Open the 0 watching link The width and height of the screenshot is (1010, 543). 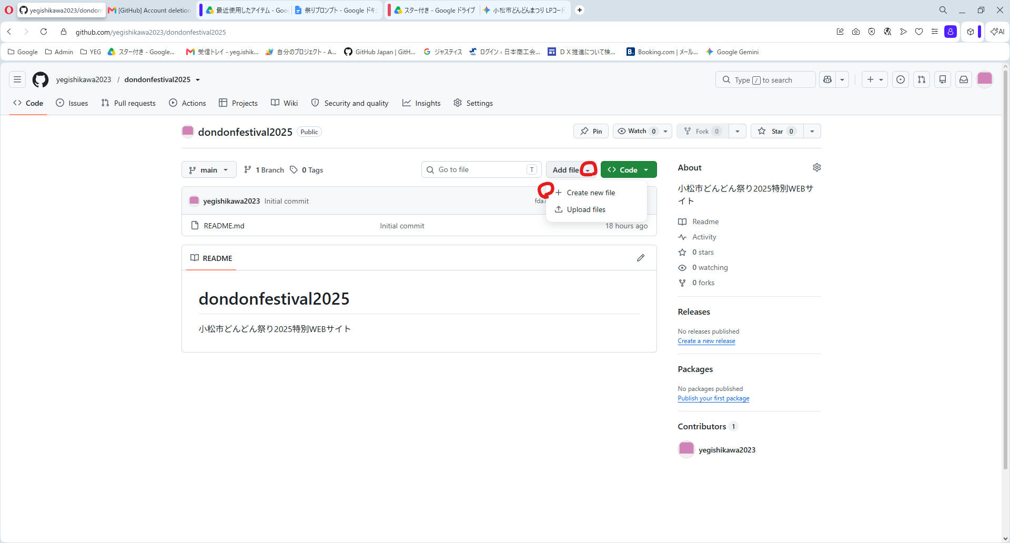click(703, 267)
